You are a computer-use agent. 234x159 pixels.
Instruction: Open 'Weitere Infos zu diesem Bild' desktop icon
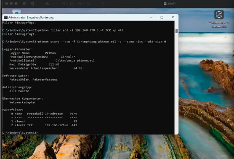(219, 19)
